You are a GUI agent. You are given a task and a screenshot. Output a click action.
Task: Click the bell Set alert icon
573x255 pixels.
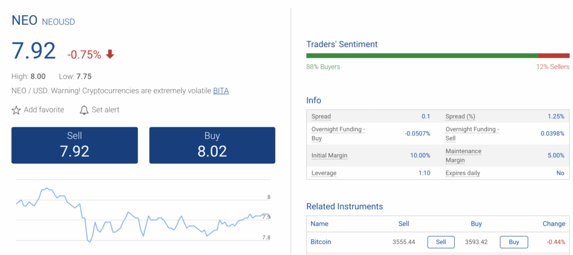(x=84, y=110)
